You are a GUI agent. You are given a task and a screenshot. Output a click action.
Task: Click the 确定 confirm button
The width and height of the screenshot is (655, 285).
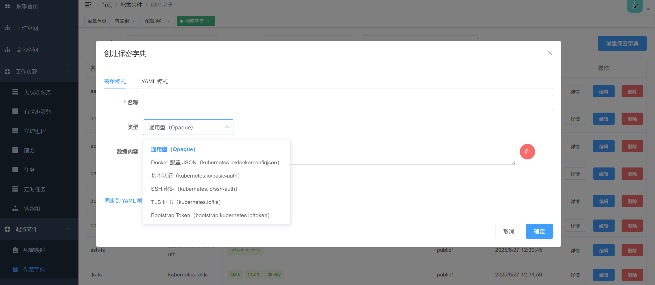click(x=539, y=231)
